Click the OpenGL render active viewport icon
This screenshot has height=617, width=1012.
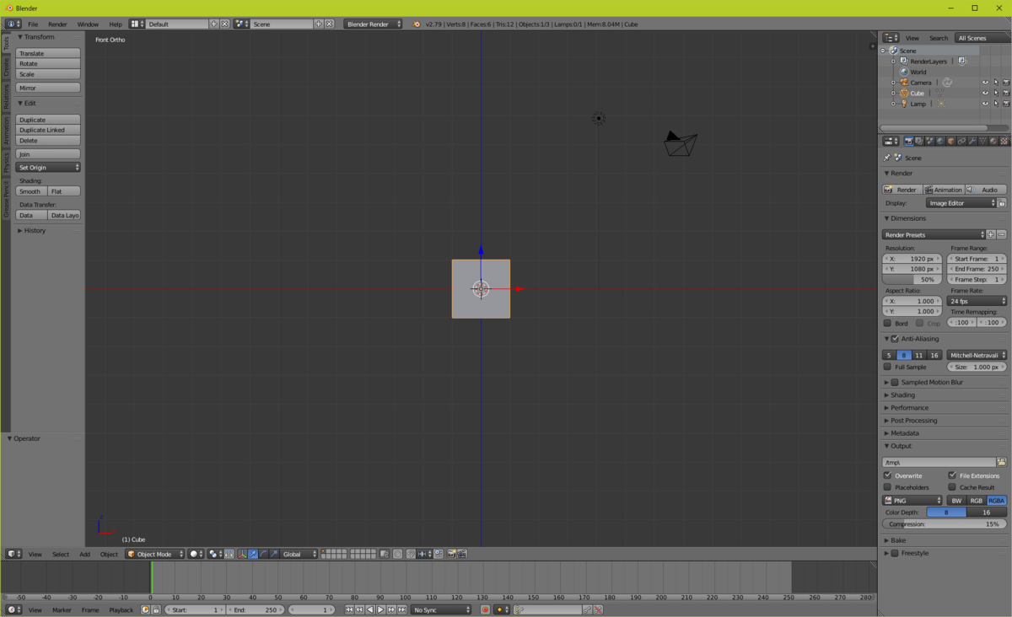452,554
